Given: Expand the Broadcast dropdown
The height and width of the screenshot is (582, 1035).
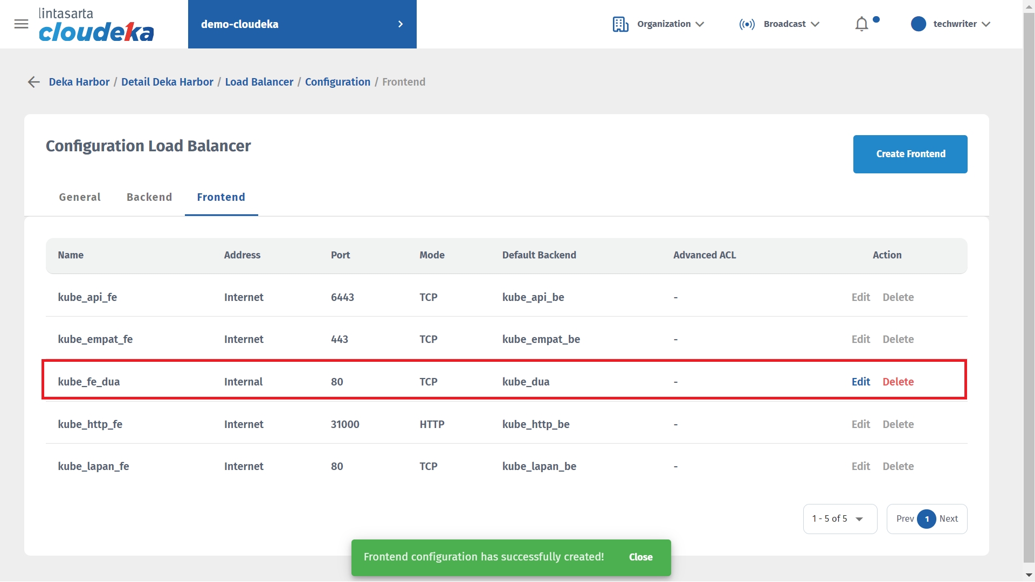Looking at the screenshot, I should (815, 24).
